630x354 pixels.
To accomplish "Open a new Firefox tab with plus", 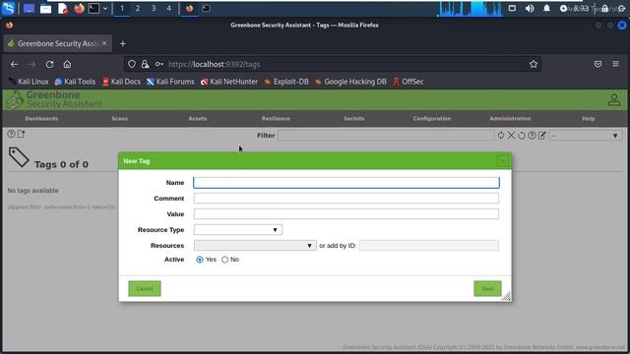I will tap(122, 43).
